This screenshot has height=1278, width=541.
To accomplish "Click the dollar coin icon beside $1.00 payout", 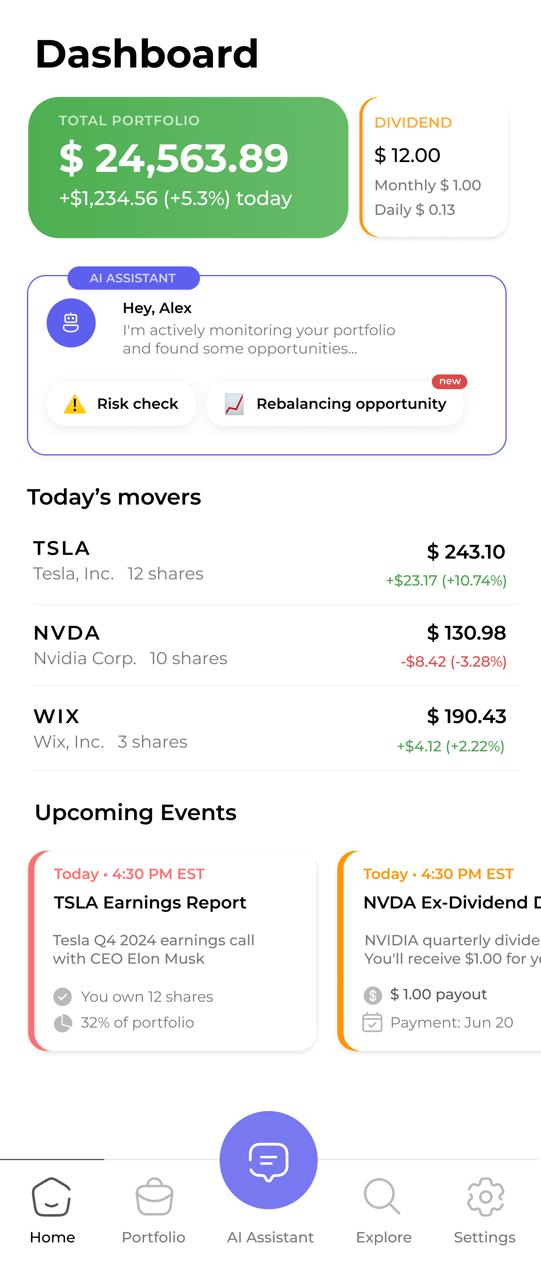I will (x=372, y=995).
